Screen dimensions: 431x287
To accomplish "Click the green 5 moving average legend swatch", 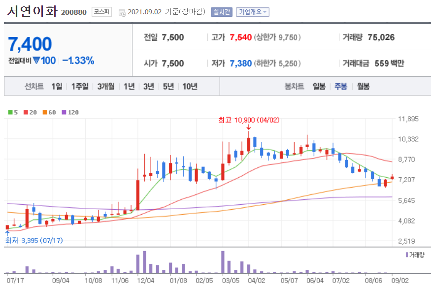I will coord(10,112).
